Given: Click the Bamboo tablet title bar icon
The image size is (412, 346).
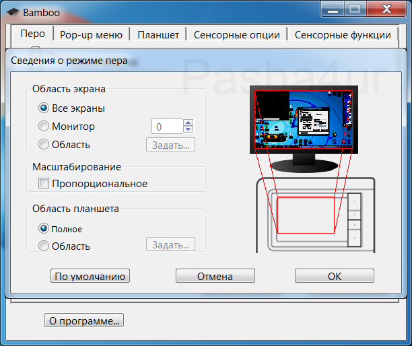Looking at the screenshot, I should pyautogui.click(x=13, y=12).
